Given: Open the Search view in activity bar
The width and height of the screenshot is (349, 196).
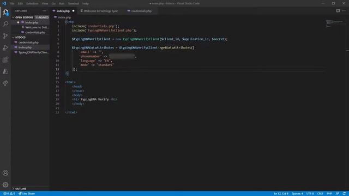Looking at the screenshot, I should point(5,24).
